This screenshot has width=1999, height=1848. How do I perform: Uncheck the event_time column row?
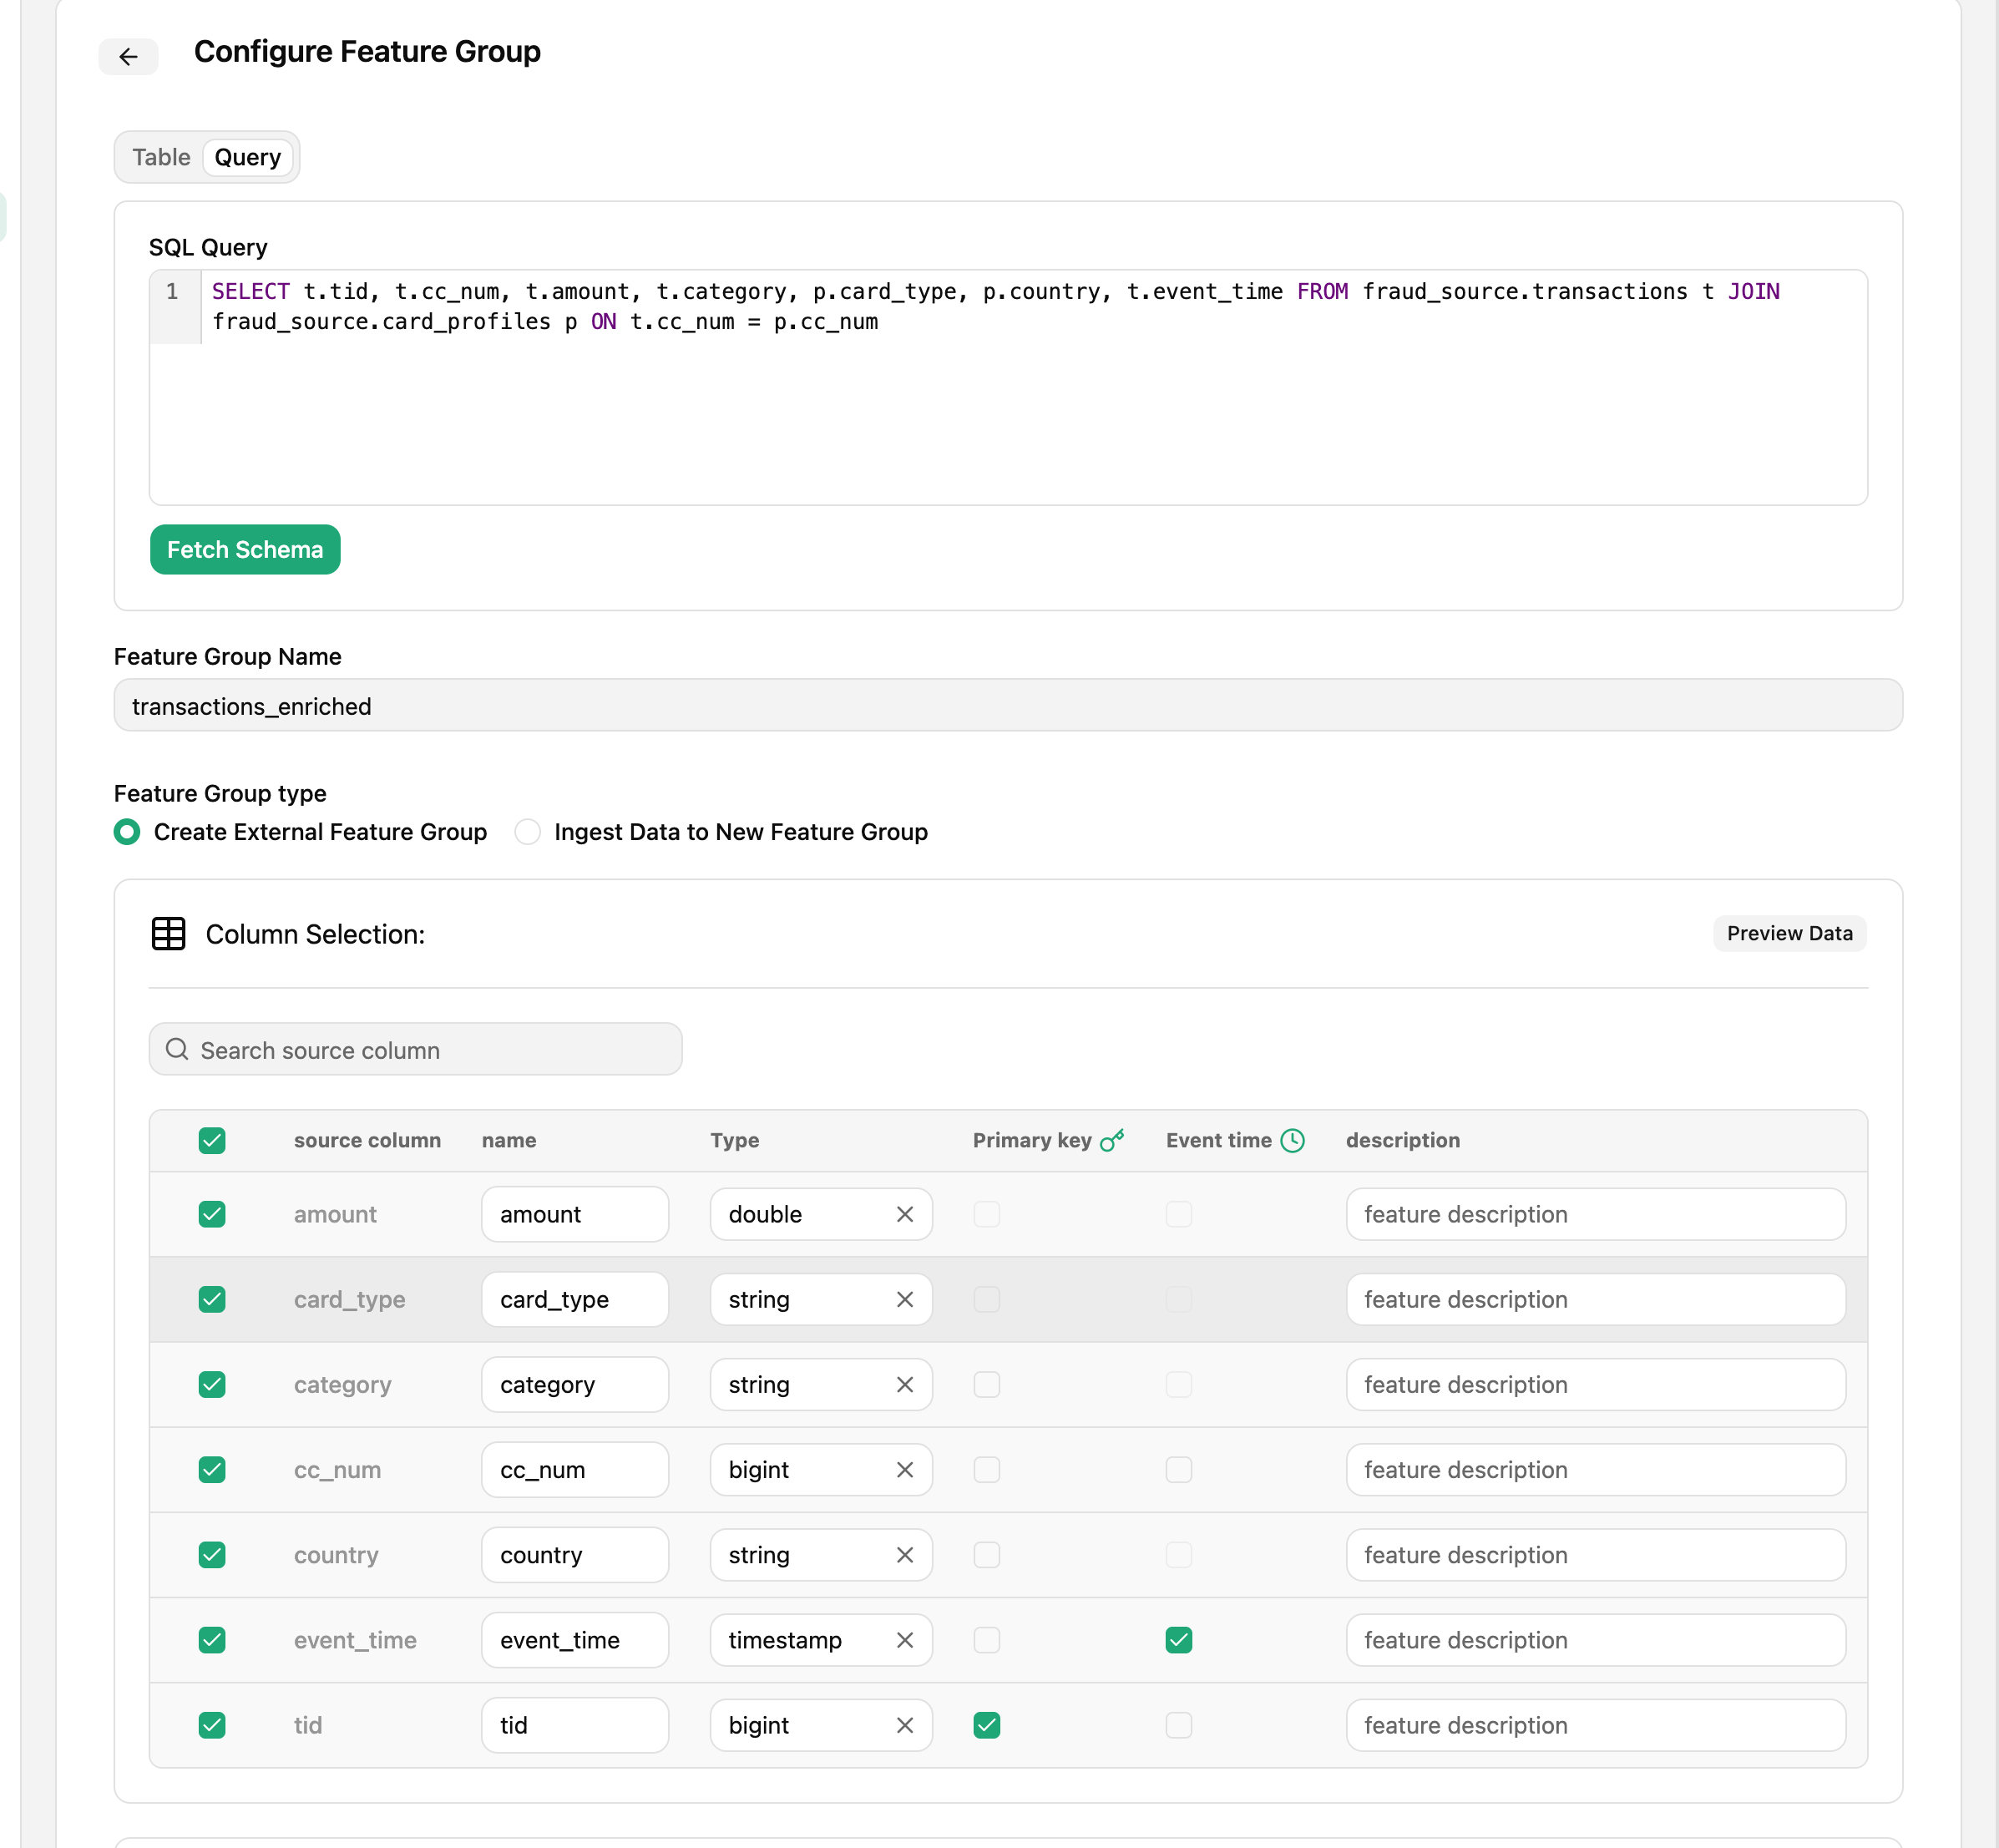[x=212, y=1640]
